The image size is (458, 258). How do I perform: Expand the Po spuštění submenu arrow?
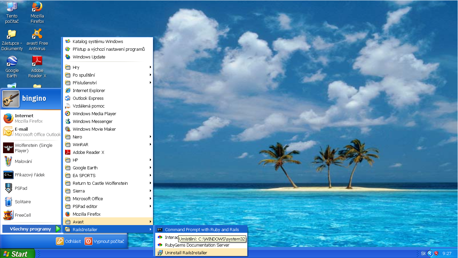point(151,75)
